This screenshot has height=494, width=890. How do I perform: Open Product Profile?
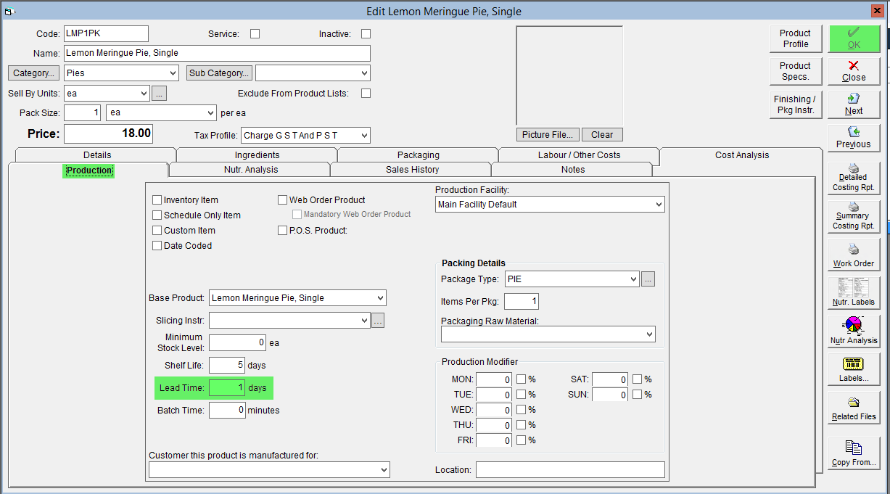click(795, 38)
